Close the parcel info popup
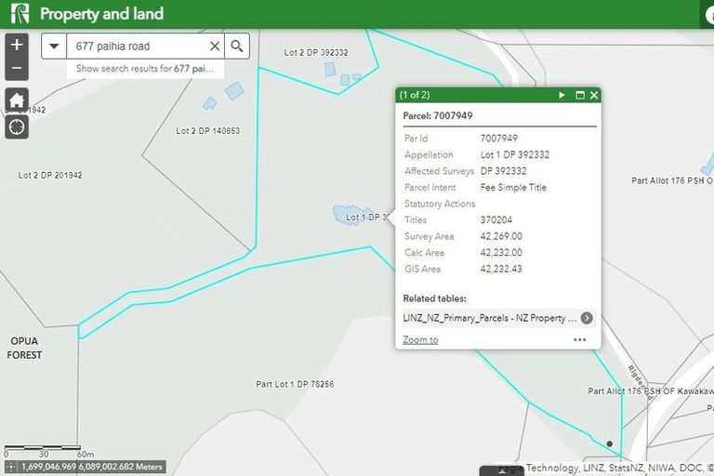This screenshot has height=476, width=714. [x=594, y=95]
